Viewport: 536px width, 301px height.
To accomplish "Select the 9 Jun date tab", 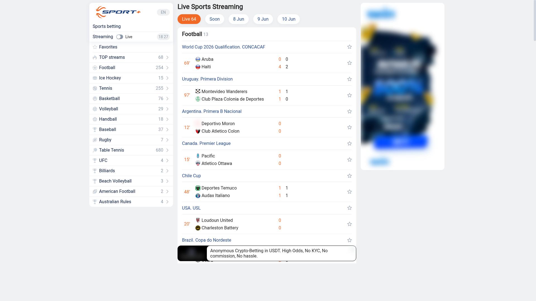I will coord(263,19).
